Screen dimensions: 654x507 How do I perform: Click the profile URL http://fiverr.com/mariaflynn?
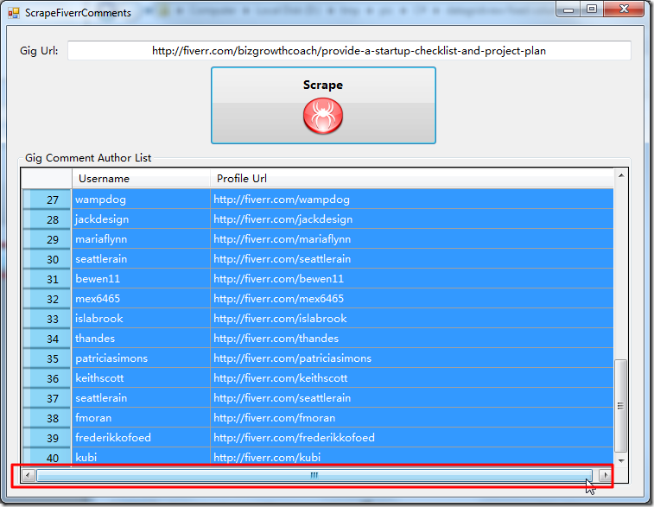412,239
